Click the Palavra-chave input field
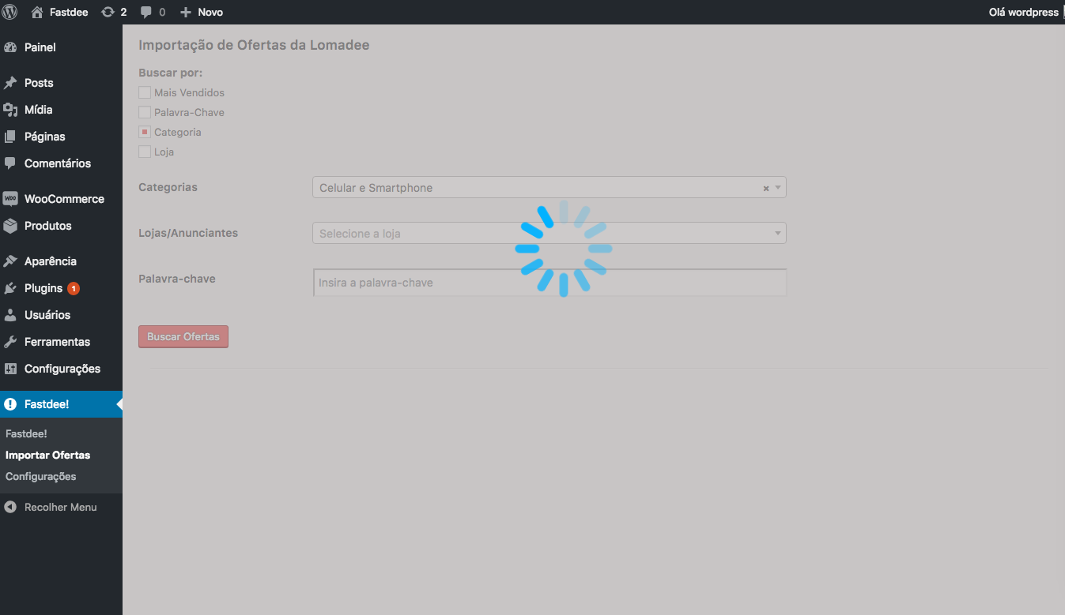The image size is (1065, 615). click(x=549, y=283)
